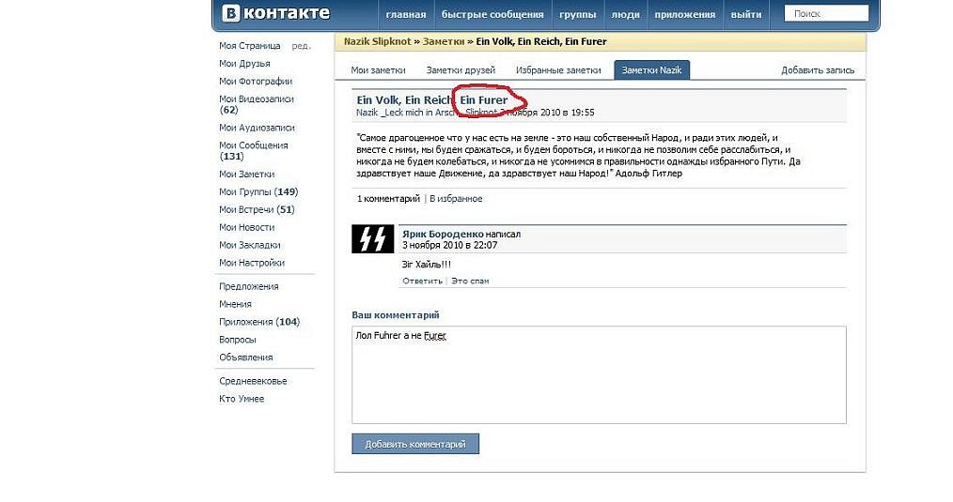Click В избранное below the note
953x502 pixels.
click(x=456, y=199)
